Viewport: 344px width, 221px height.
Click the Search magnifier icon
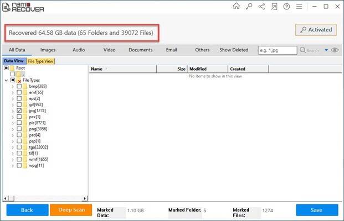tap(303, 50)
